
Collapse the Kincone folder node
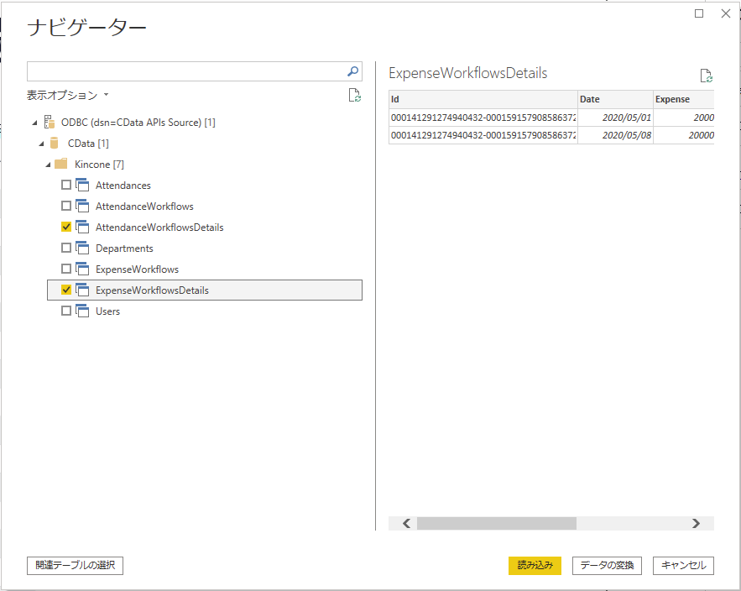tap(48, 165)
